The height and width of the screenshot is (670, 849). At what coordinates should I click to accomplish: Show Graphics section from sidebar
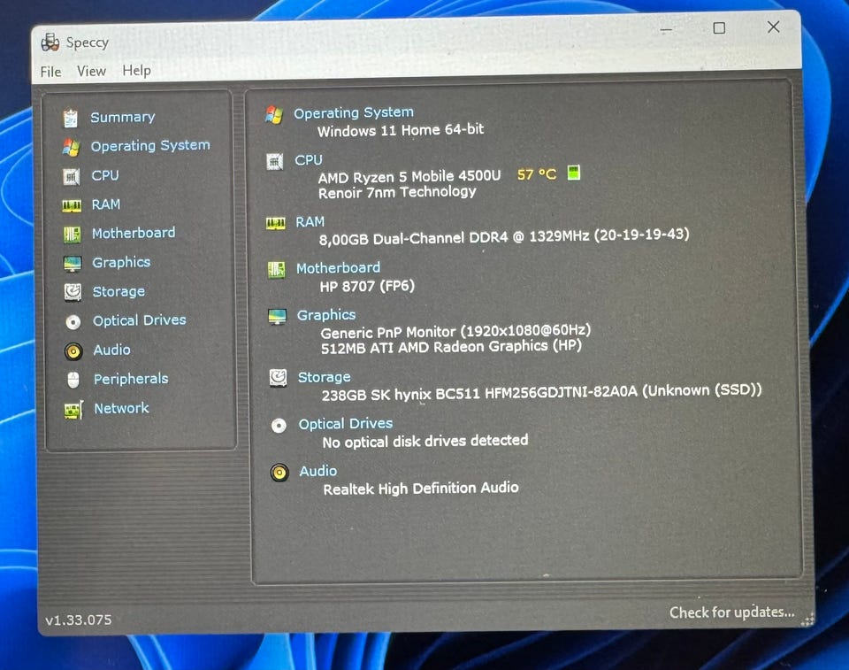tap(121, 262)
